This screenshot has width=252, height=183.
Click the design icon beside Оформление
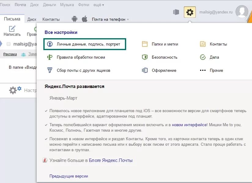click(x=145, y=70)
